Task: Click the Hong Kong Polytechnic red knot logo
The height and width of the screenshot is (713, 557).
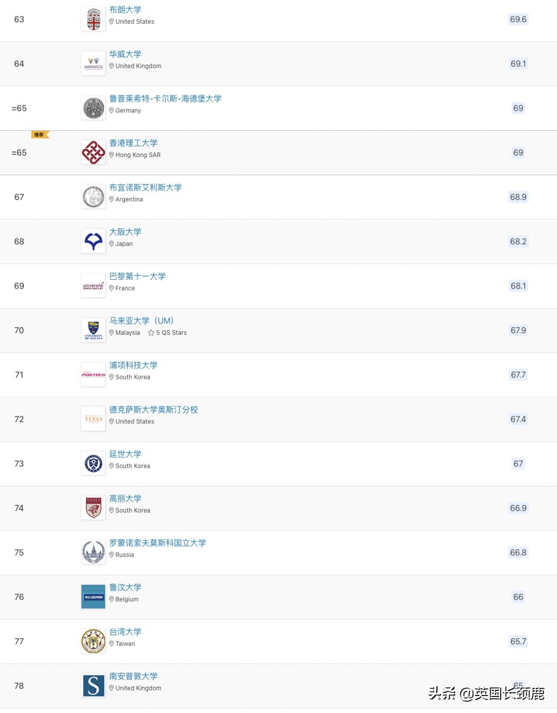Action: tap(93, 152)
